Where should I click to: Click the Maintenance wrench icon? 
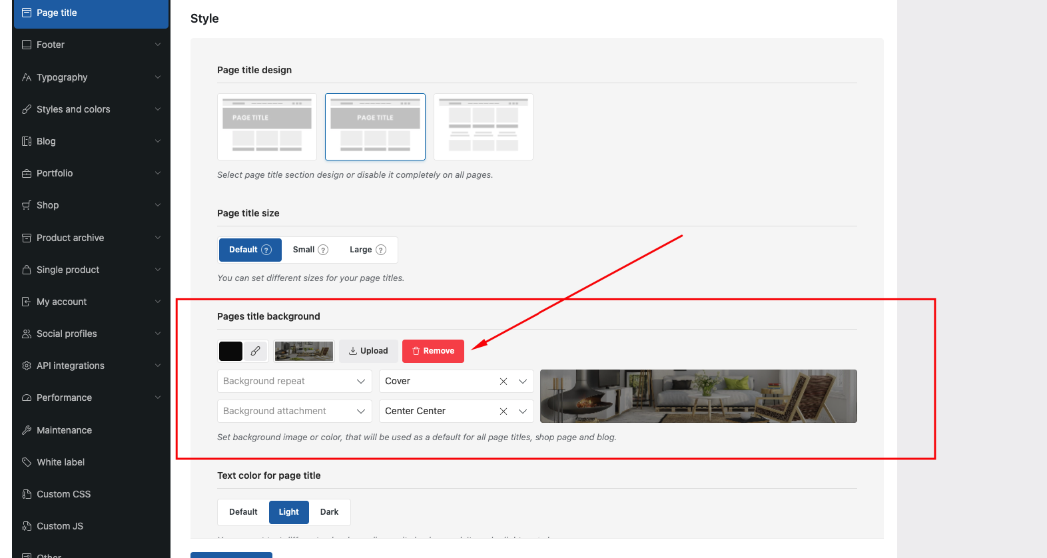coord(27,430)
